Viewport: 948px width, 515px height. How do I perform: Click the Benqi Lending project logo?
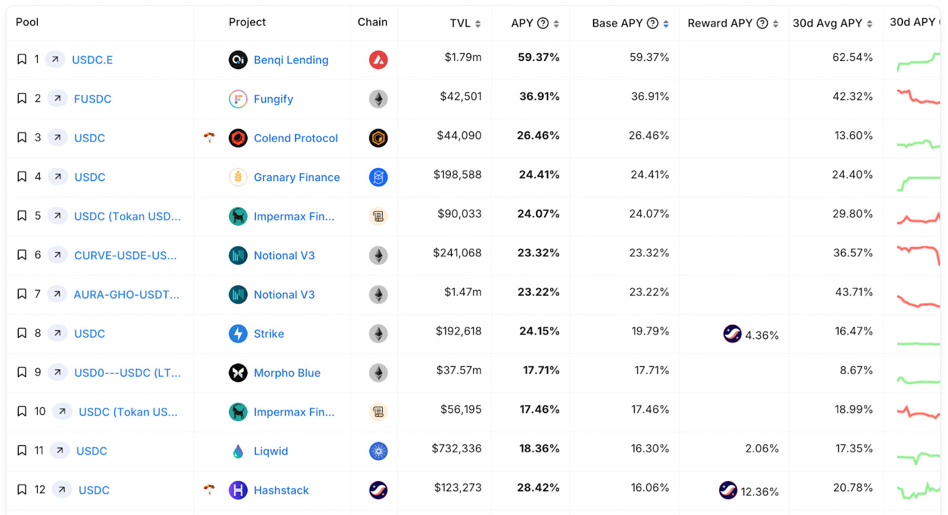coord(238,60)
